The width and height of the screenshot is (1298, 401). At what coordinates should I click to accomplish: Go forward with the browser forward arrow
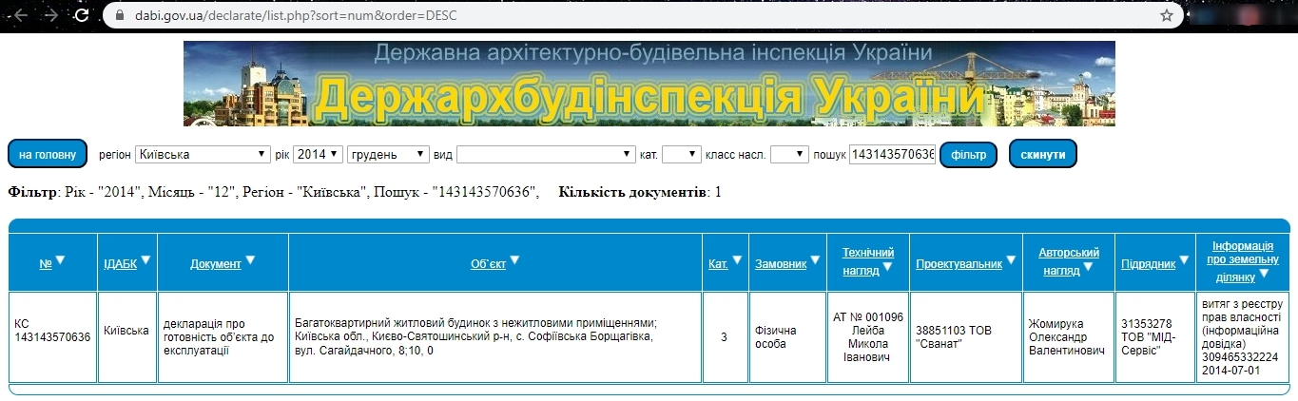(51, 15)
